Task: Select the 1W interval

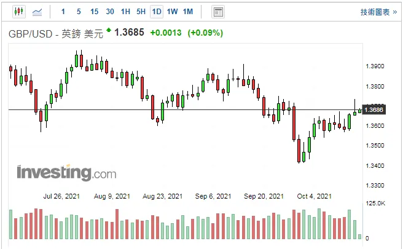Action: (x=172, y=12)
